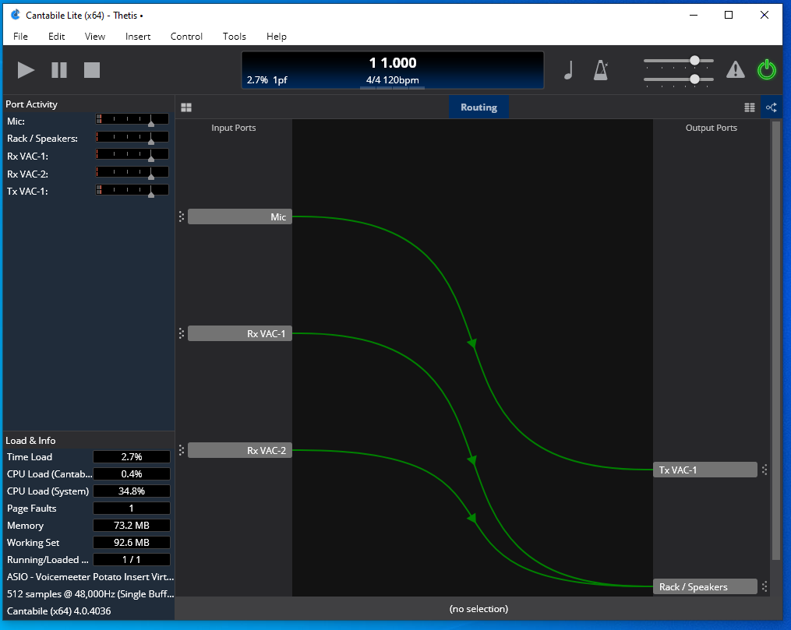The height and width of the screenshot is (630, 791).
Task: Show the table view icon
Action: coord(750,107)
